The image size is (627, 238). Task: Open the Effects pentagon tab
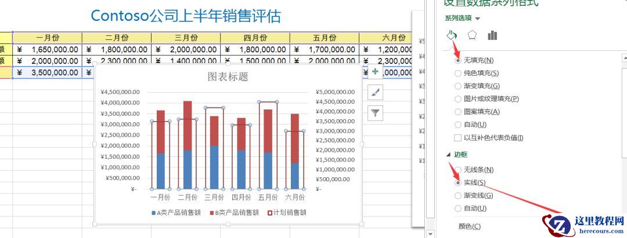472,35
